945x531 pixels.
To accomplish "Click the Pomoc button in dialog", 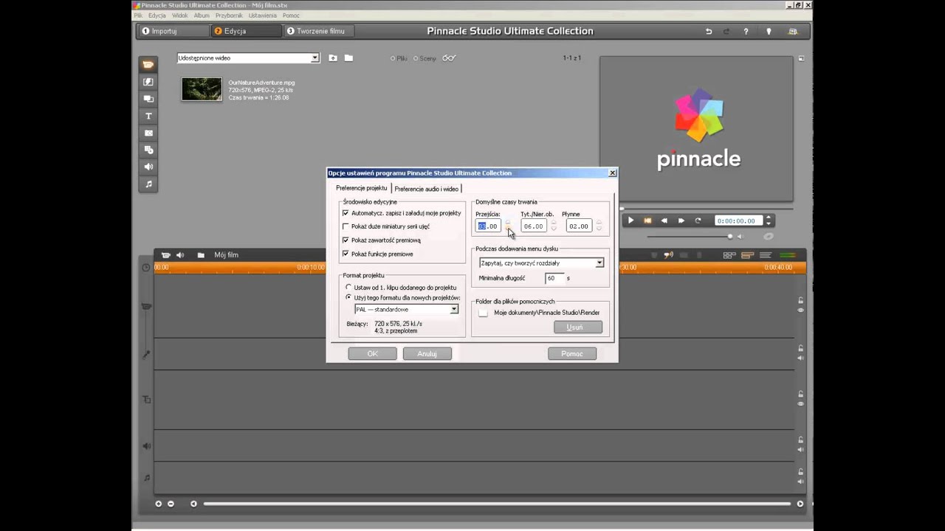I will click(x=572, y=354).
